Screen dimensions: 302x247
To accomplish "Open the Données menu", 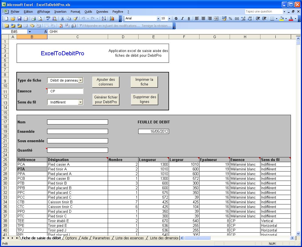I will pyautogui.click(x=102, y=12).
